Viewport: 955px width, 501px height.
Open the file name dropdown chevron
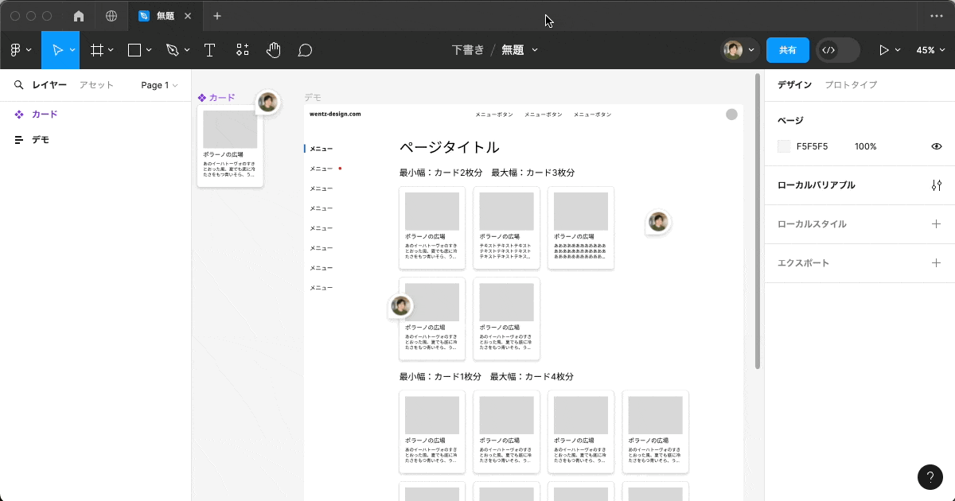tap(535, 50)
